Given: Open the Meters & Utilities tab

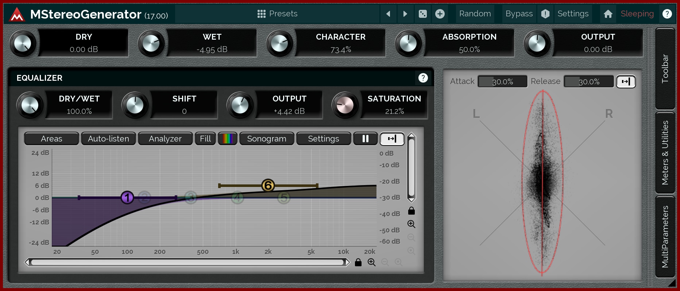Looking at the screenshot, I should [665, 153].
